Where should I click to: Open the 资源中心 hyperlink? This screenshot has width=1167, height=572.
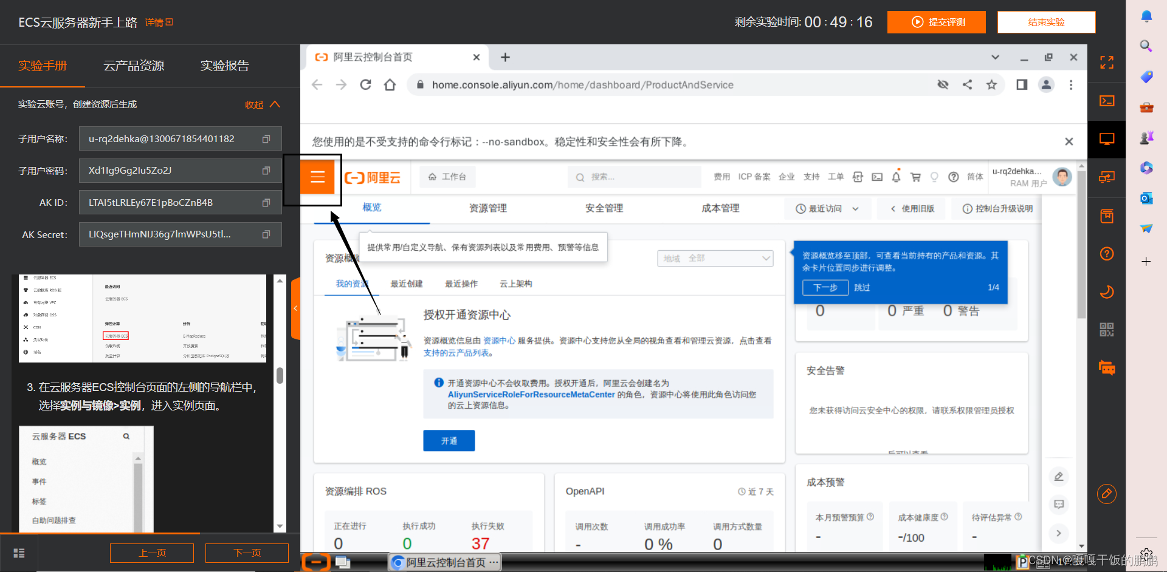(499, 341)
